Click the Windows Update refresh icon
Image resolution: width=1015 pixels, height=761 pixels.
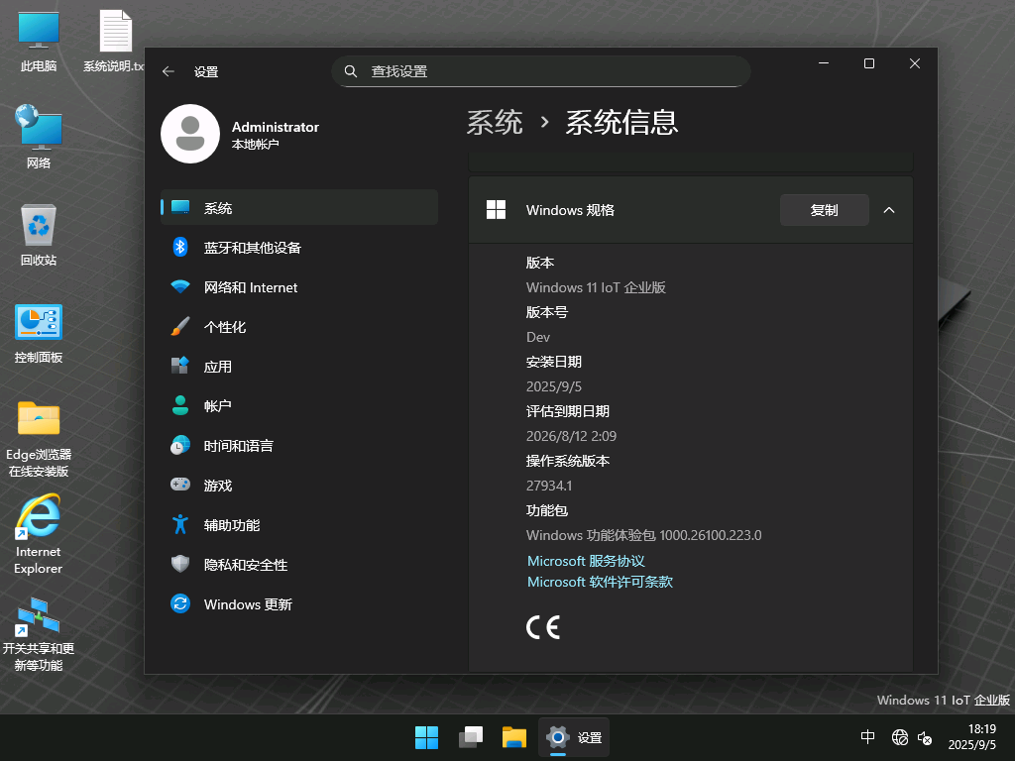(x=180, y=603)
